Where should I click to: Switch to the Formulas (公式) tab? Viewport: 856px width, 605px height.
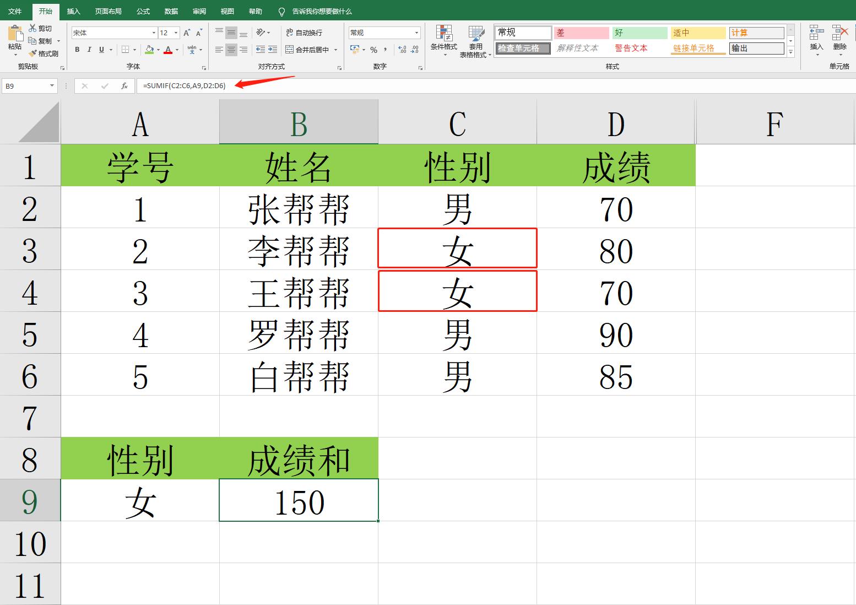(x=143, y=11)
